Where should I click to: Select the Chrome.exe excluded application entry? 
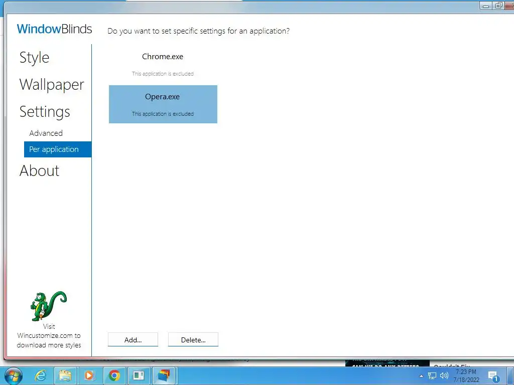coord(163,64)
